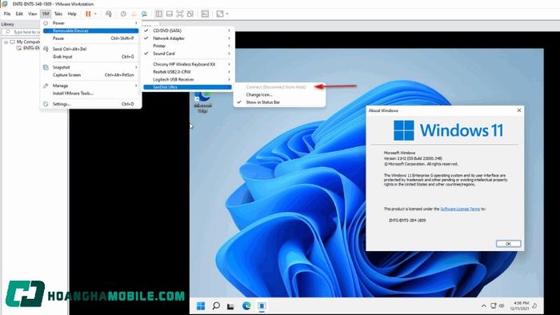Click the Send Ctrl+Alt+Del toolbar icon
The height and width of the screenshot is (315, 560).
[109, 14]
